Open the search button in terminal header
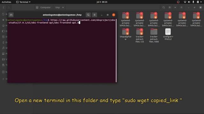Screen dimensions: 204x114 coord(88,15)
